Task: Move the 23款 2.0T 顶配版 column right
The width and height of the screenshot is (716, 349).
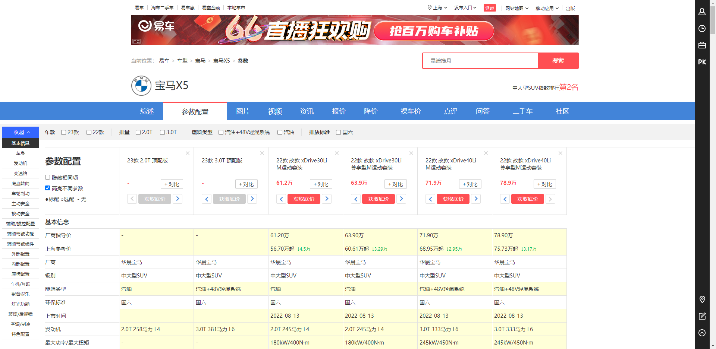Action: click(178, 199)
